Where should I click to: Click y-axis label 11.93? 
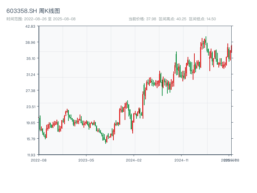(x=31, y=155)
